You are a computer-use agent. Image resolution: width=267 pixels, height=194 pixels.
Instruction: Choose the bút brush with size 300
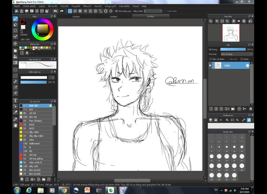[36, 109]
